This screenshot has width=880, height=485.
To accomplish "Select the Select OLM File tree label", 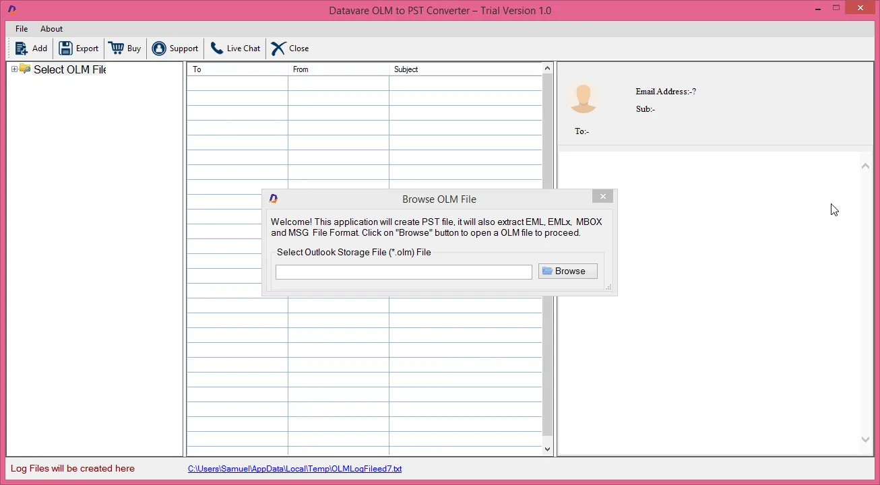I will pos(70,69).
